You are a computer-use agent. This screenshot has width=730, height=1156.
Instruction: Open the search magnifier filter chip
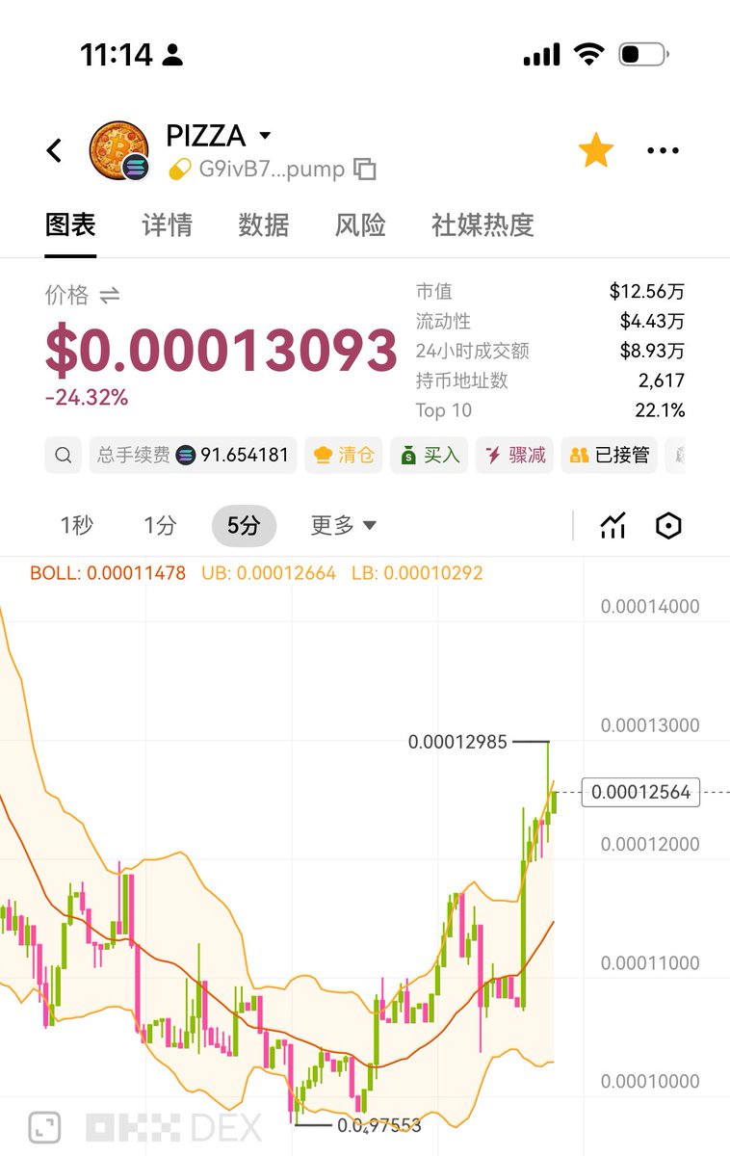point(63,455)
